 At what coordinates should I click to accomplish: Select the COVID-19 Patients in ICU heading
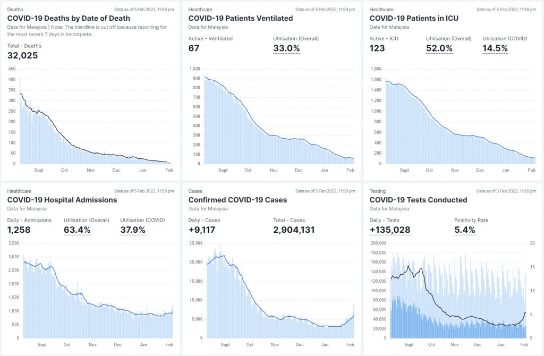click(414, 18)
